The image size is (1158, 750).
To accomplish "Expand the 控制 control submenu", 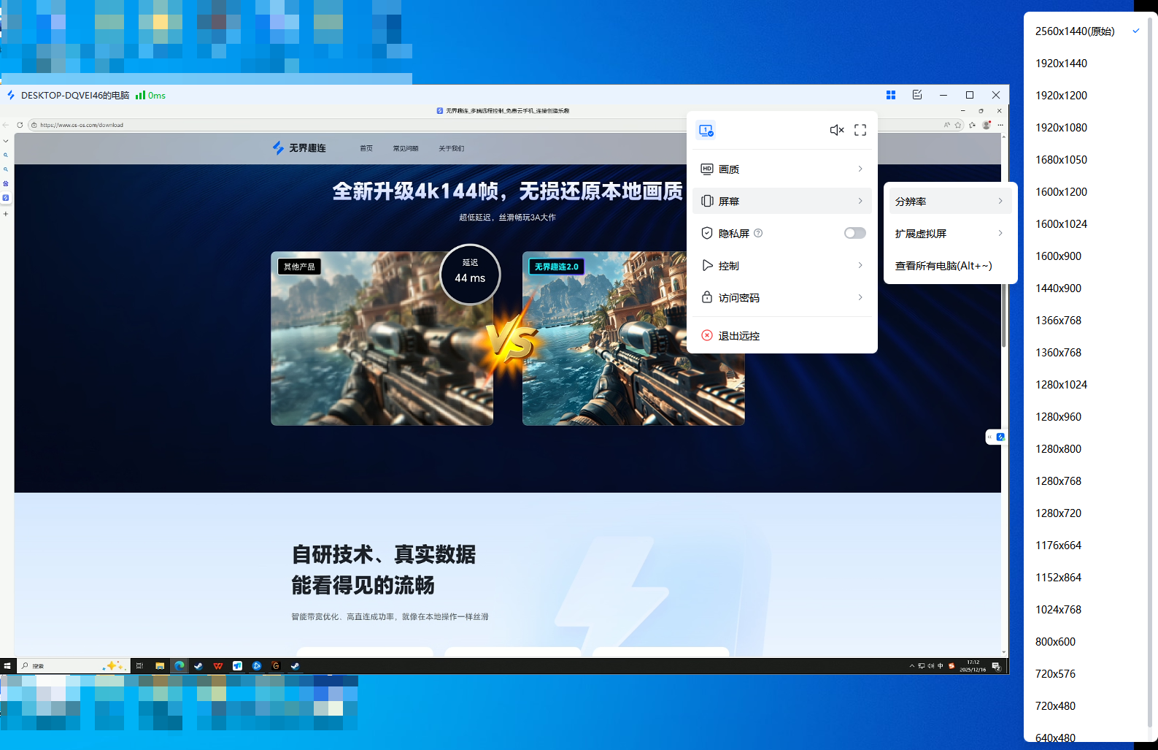I will pyautogui.click(x=782, y=265).
